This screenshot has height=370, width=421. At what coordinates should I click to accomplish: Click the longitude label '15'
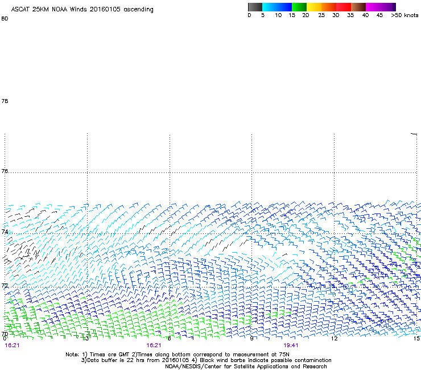pos(416,339)
